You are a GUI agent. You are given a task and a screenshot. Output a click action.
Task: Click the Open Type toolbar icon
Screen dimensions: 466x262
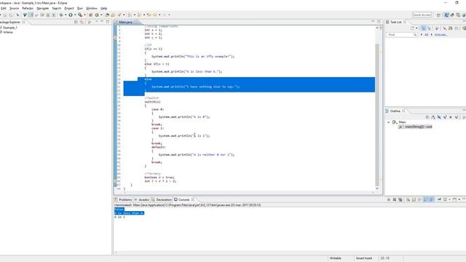(x=107, y=15)
